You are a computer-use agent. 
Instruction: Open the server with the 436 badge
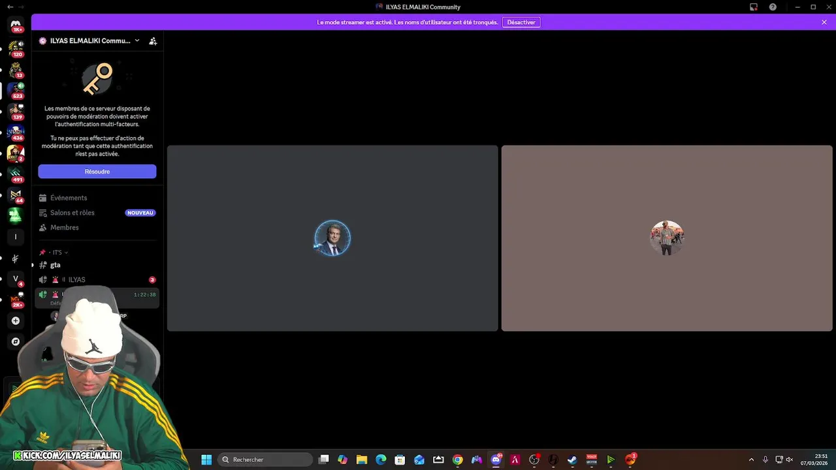[16, 131]
